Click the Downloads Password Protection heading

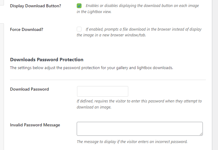[47, 60]
